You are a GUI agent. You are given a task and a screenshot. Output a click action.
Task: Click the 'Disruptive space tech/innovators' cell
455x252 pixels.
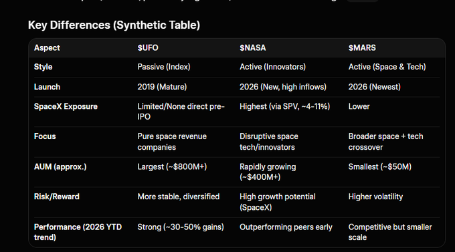pyautogui.click(x=269, y=142)
